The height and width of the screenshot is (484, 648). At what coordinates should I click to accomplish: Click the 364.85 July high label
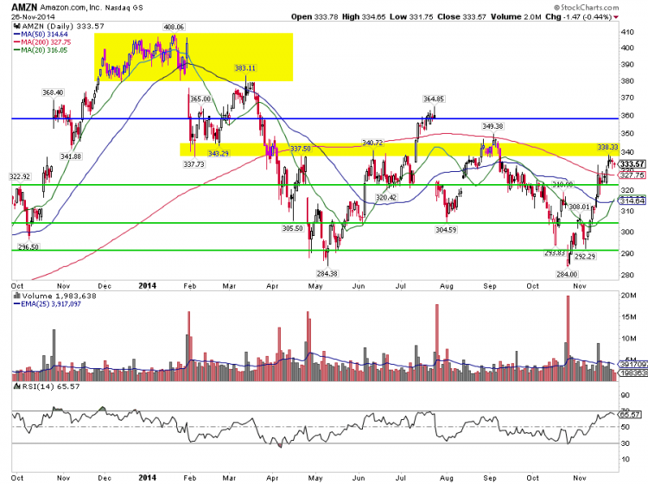[x=434, y=99]
